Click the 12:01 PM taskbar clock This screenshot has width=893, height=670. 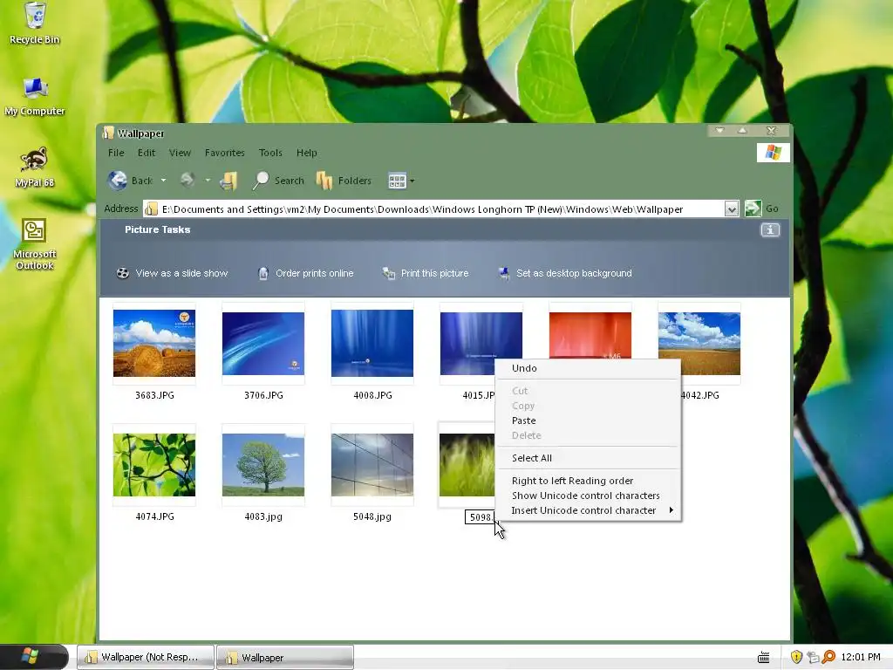[x=861, y=657]
